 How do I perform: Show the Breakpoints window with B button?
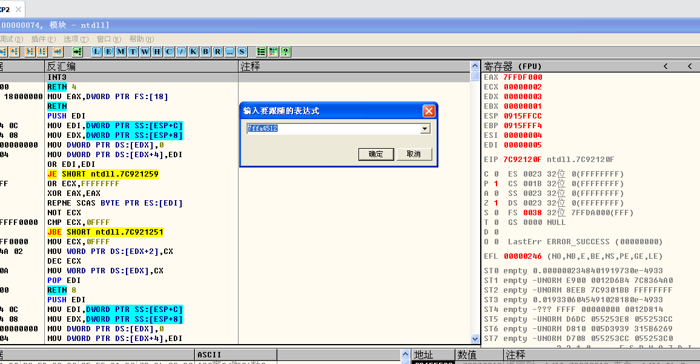205,51
